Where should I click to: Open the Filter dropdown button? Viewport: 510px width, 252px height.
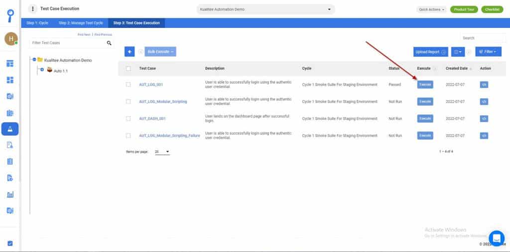coord(488,52)
